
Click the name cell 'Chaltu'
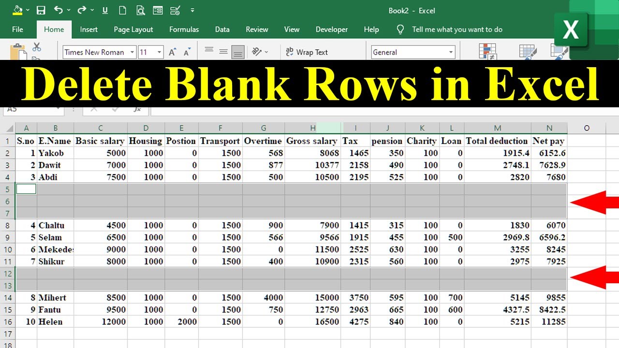click(56, 225)
